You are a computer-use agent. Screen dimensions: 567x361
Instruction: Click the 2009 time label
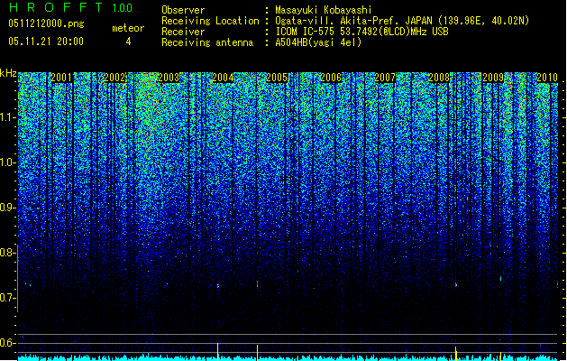pos(493,78)
